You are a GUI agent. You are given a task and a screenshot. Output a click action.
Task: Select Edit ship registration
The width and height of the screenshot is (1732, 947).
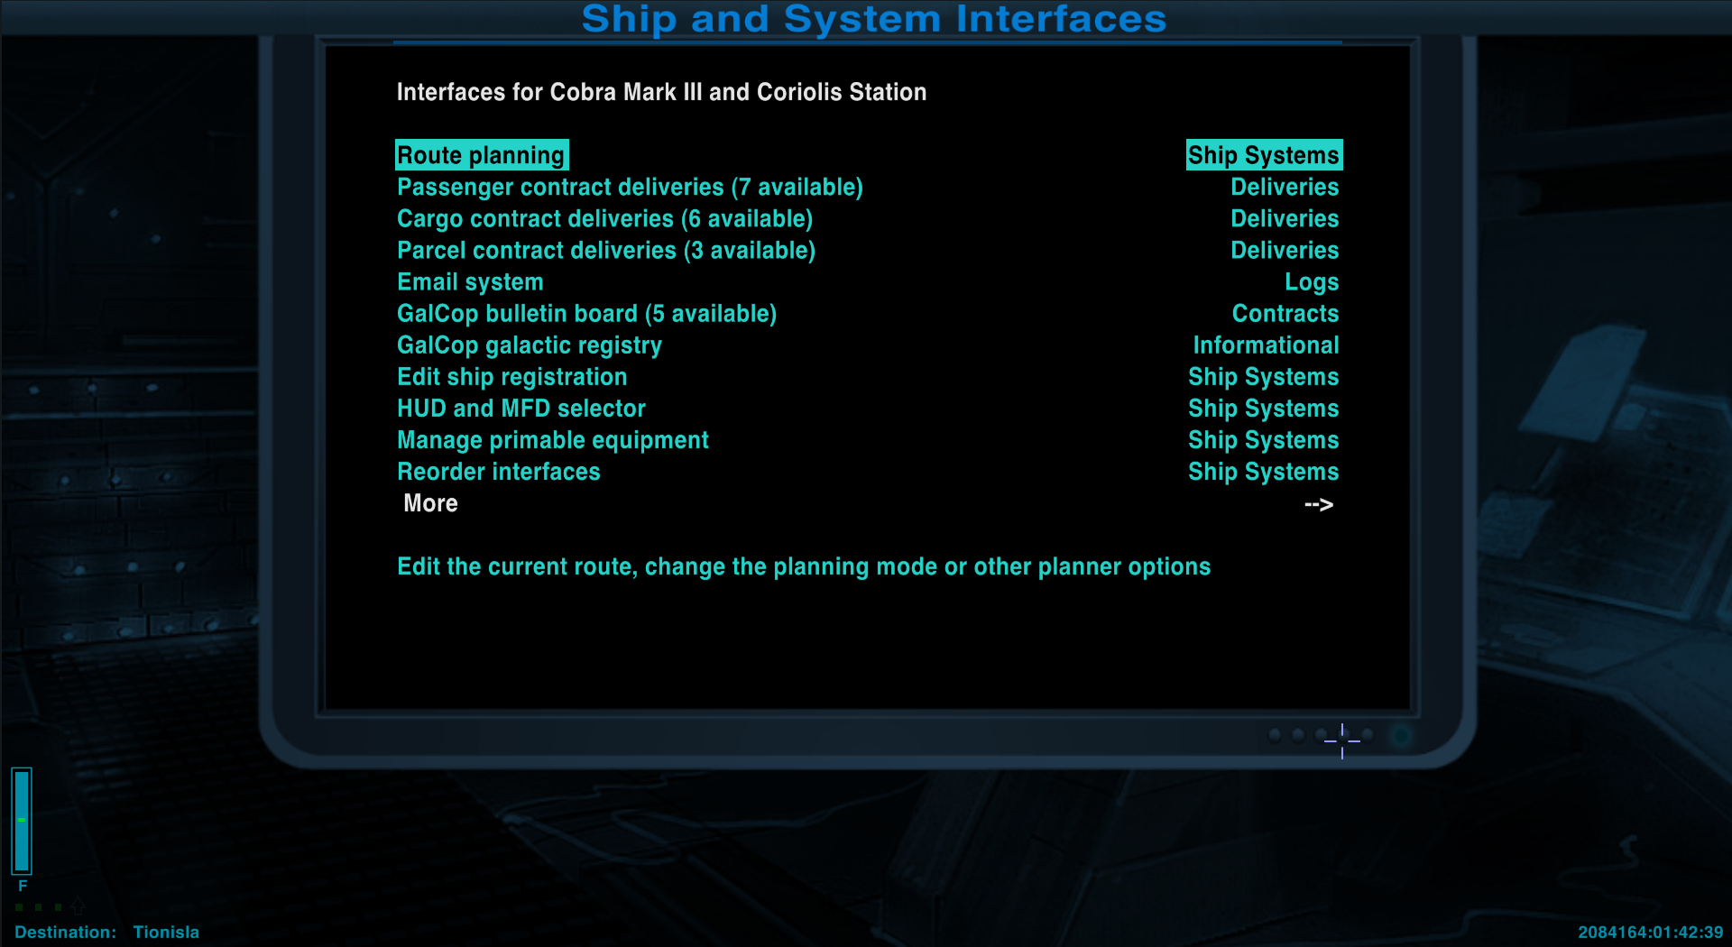(x=511, y=376)
